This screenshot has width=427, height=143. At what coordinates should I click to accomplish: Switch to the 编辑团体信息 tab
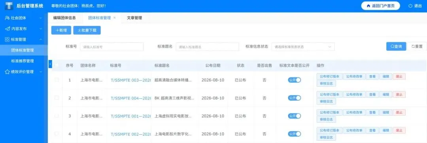64,18
